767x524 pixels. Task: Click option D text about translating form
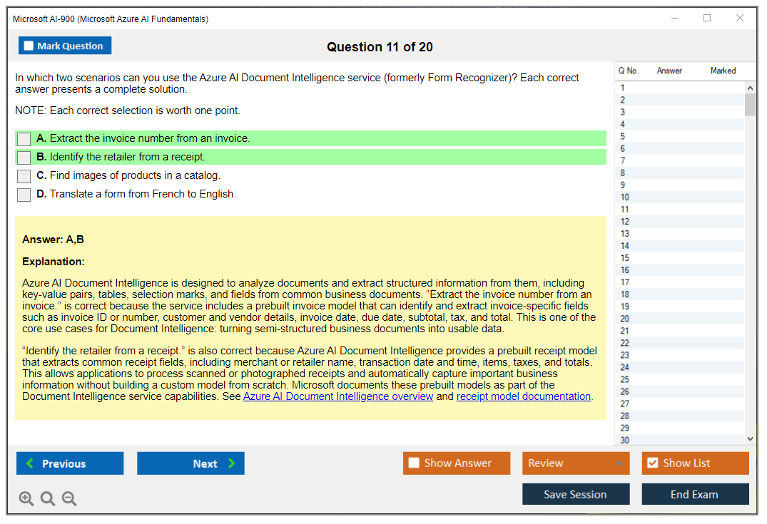(x=143, y=194)
